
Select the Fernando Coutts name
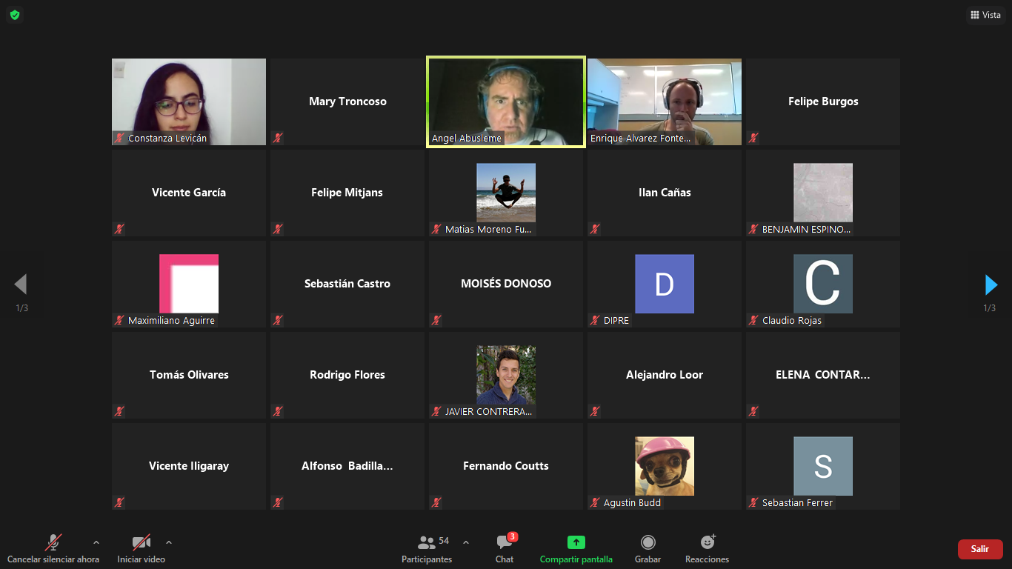(x=506, y=466)
